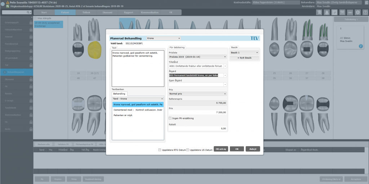Image resolution: width=369 pixels, height=184 pixels.
Task: Open the calendar icon in top toolbar
Action: coord(342,13)
